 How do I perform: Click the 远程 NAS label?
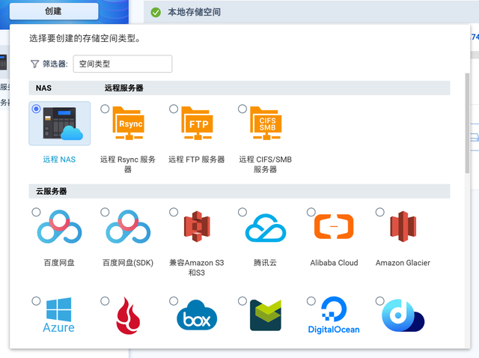[59, 160]
